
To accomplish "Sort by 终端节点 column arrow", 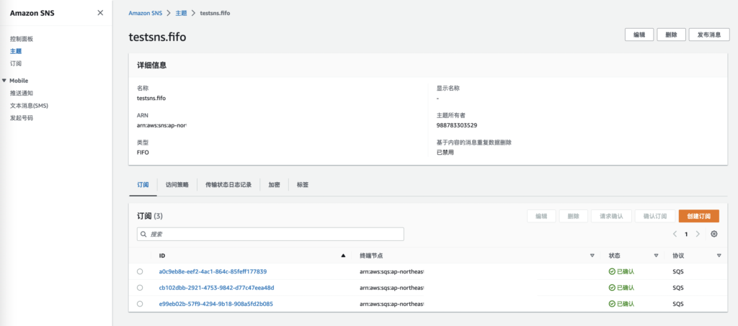I will coord(592,255).
